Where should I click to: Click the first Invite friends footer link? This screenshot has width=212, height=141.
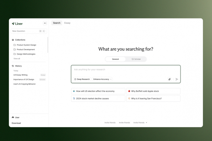click(110, 123)
